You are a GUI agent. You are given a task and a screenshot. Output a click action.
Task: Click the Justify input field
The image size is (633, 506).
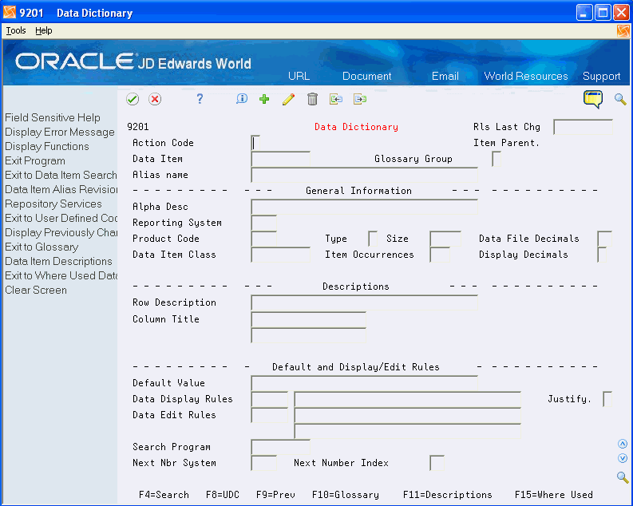pyautogui.click(x=607, y=399)
